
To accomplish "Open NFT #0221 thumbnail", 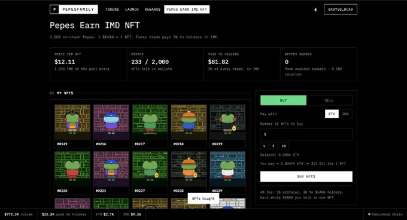I will click(111, 169).
